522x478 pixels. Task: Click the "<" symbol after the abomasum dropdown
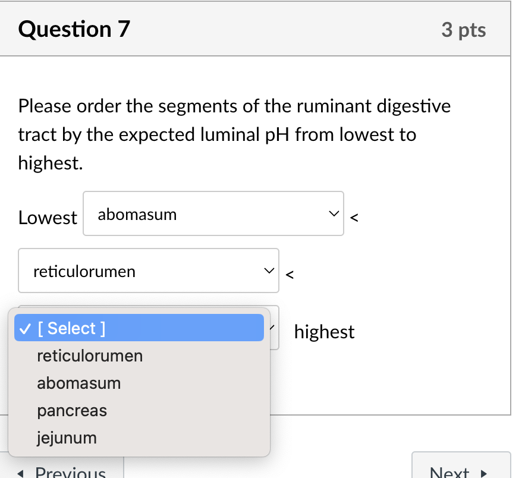pyautogui.click(x=354, y=218)
